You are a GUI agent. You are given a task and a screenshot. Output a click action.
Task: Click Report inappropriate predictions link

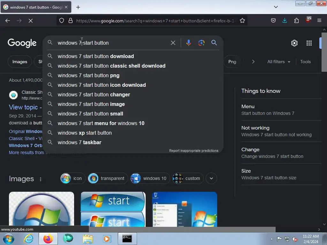[x=194, y=151]
